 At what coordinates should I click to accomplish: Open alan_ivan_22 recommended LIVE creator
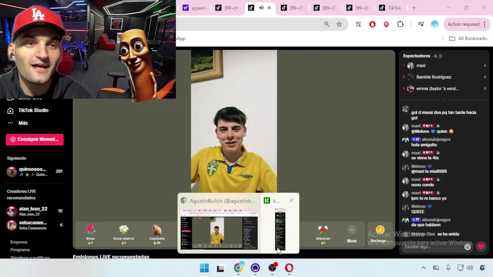point(35,211)
